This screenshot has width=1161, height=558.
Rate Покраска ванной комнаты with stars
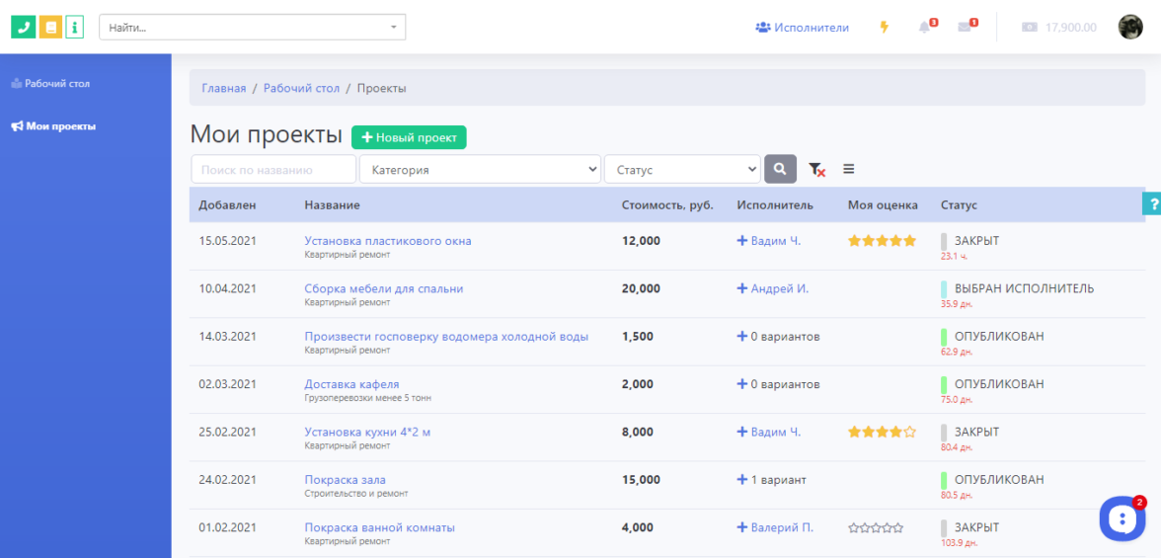[876, 528]
